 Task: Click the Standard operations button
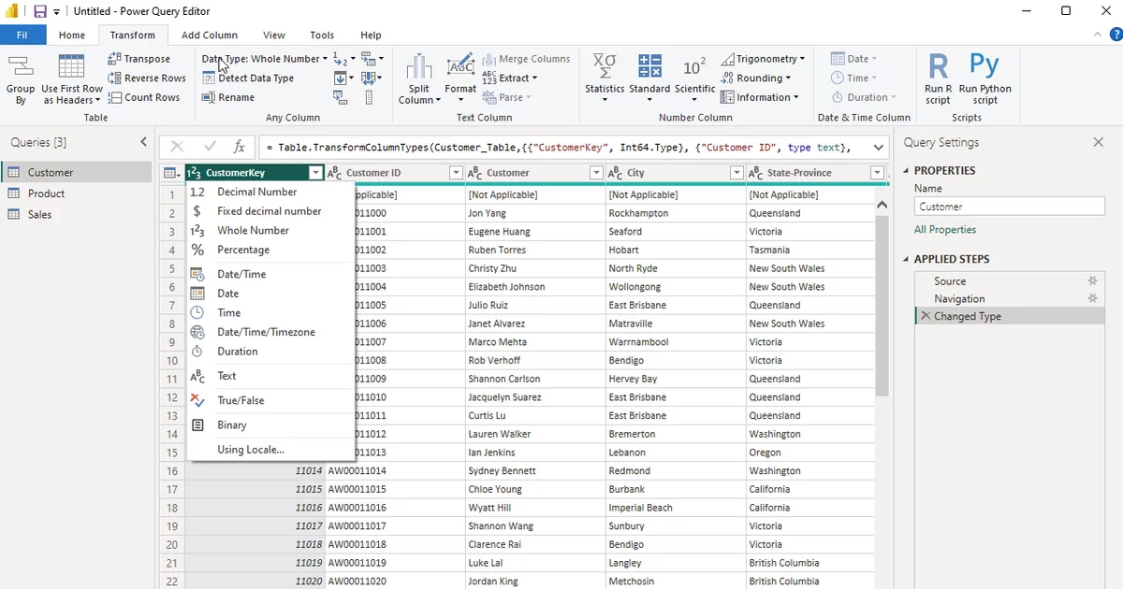pos(649,79)
